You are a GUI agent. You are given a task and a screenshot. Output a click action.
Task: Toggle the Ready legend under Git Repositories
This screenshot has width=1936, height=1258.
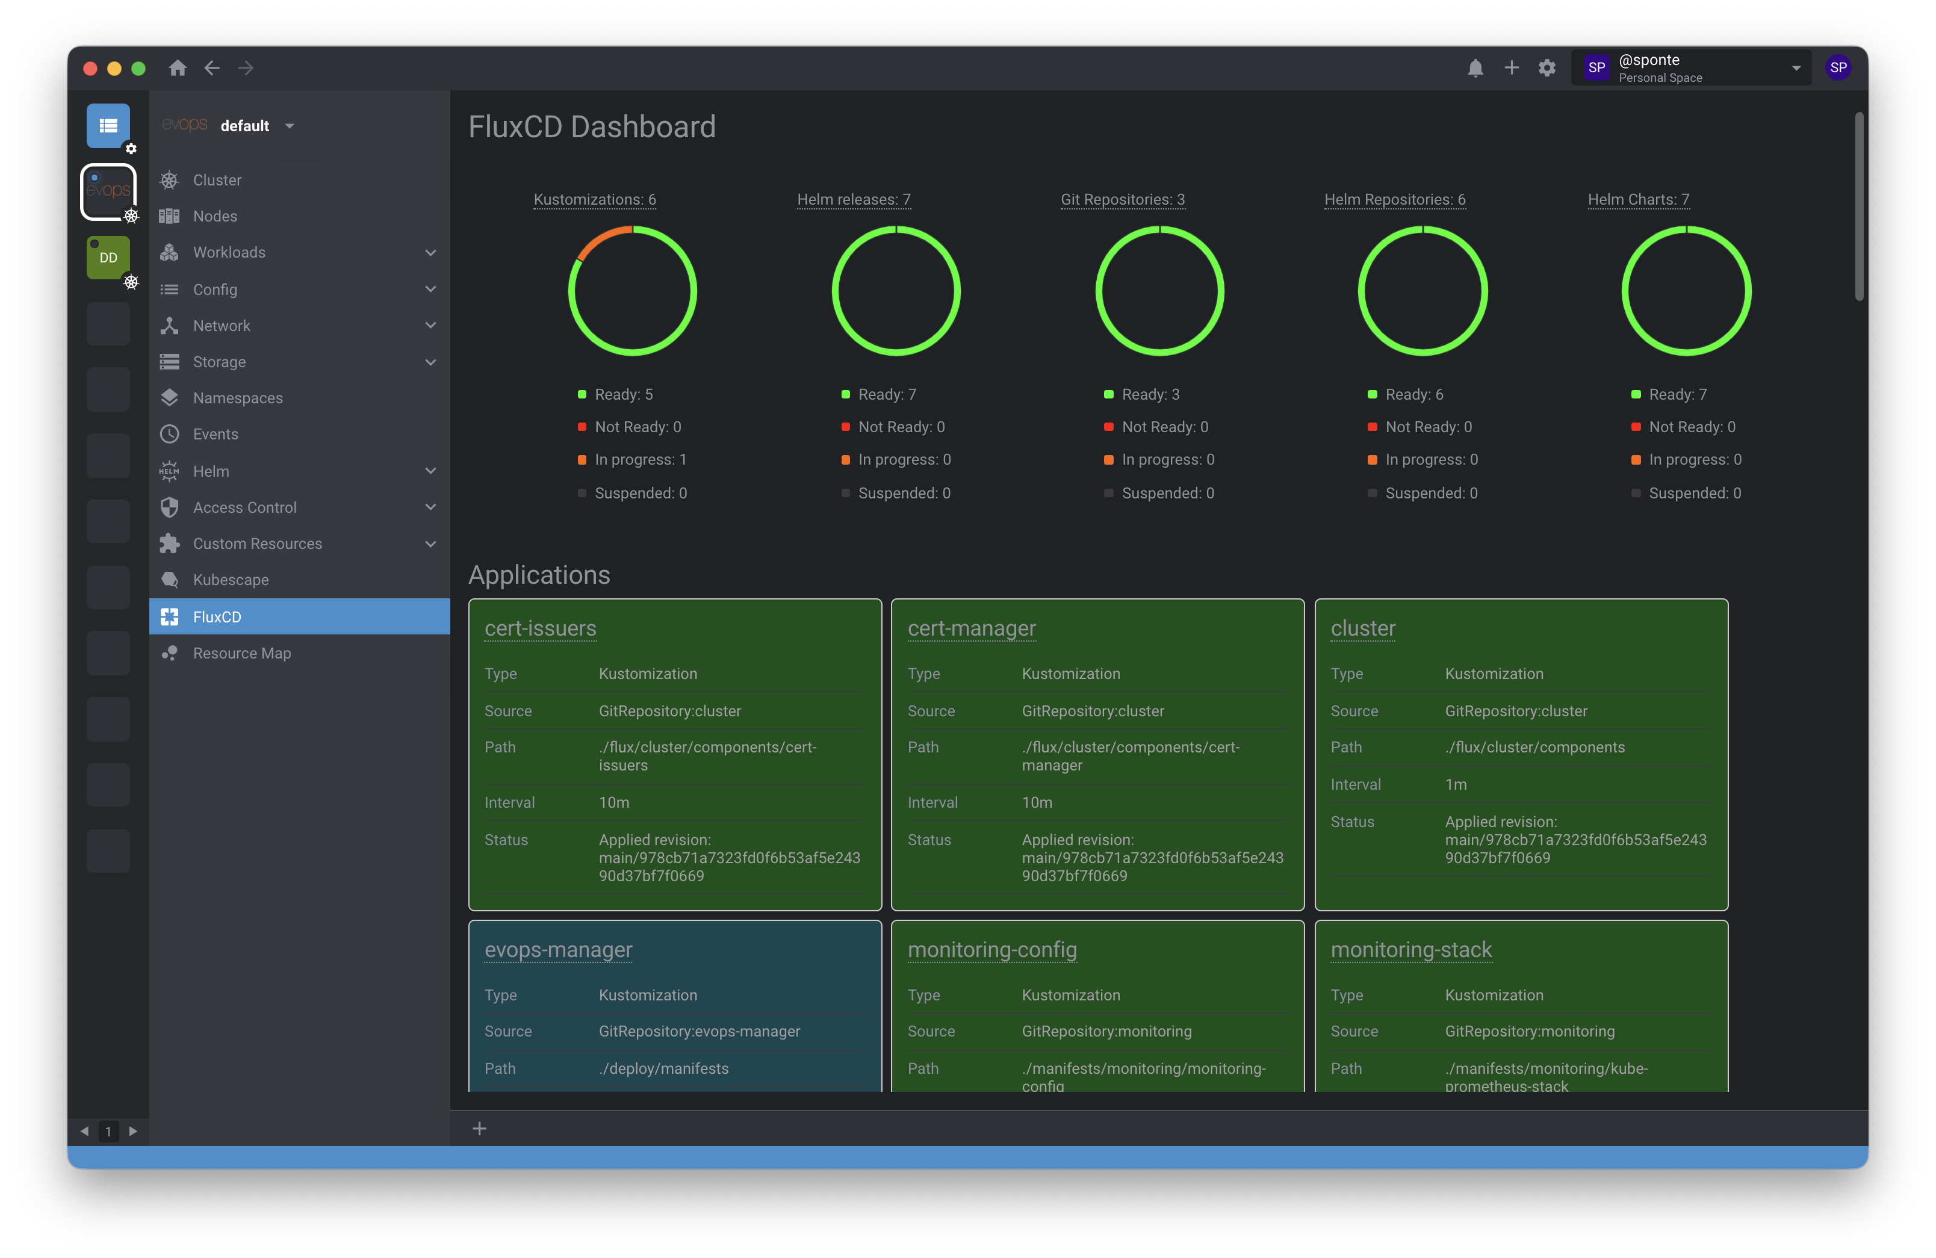coord(1149,394)
